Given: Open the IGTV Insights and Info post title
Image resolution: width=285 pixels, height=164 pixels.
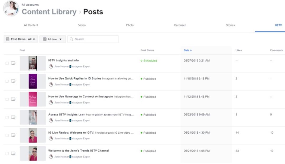Looking at the screenshot, I should [x=63, y=60].
